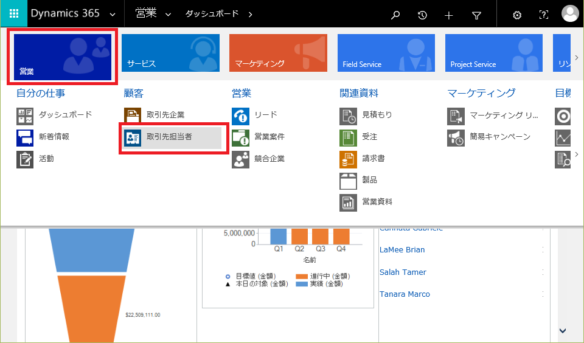Open the user profile avatar
The width and height of the screenshot is (584, 343).
click(570, 14)
